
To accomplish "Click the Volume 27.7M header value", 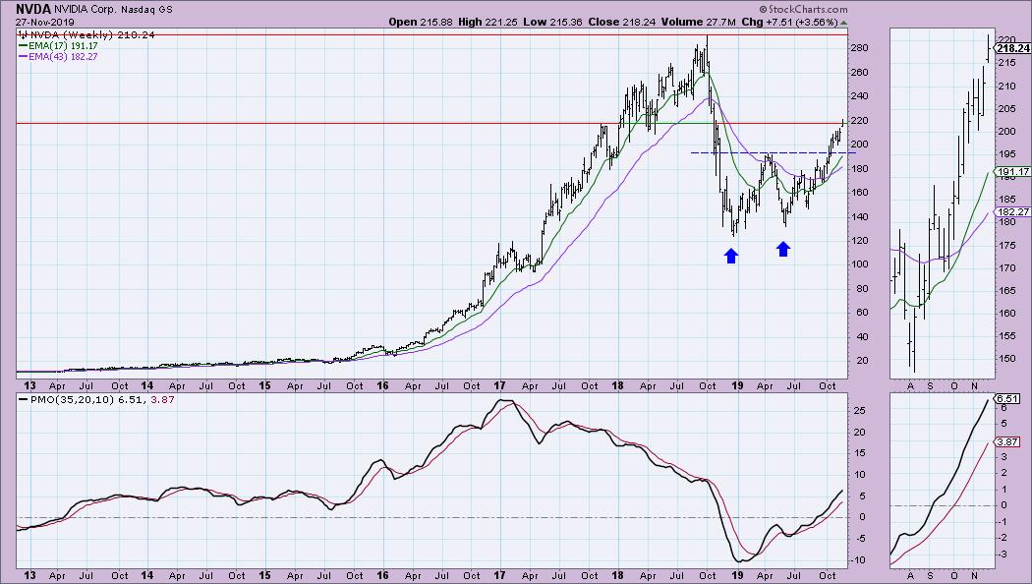I will [x=698, y=22].
